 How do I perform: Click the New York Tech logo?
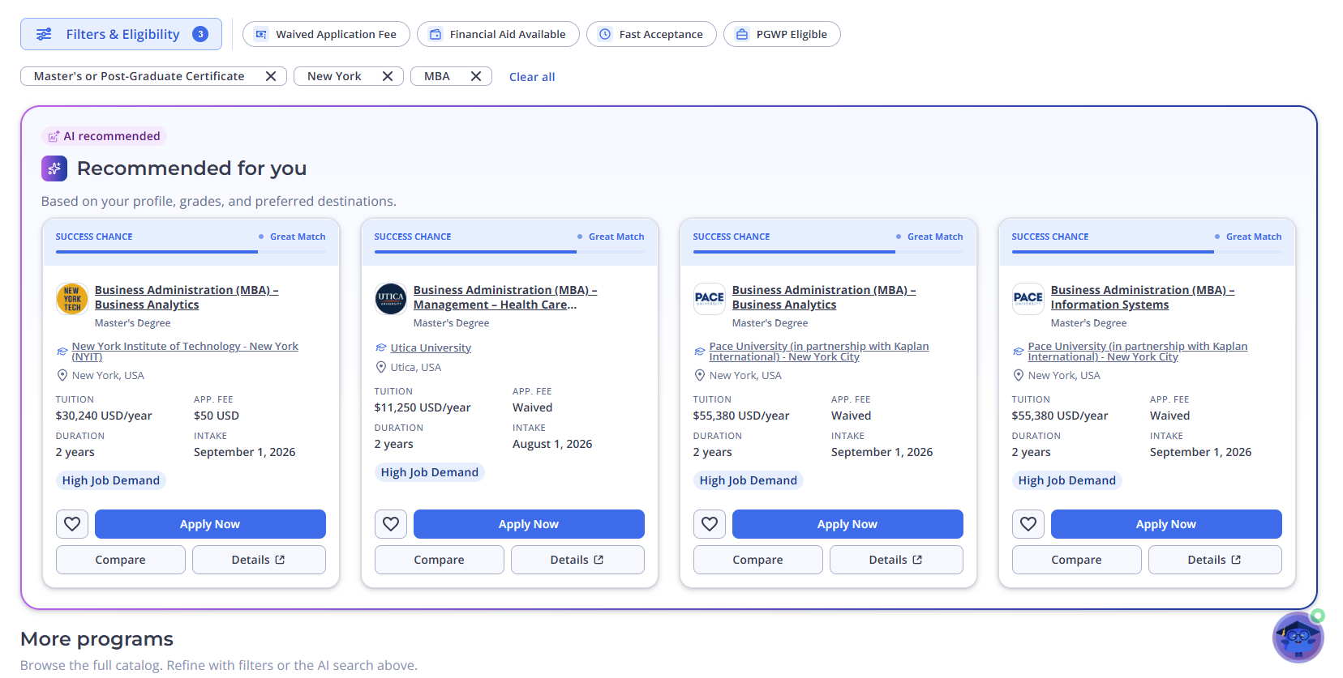click(x=72, y=298)
